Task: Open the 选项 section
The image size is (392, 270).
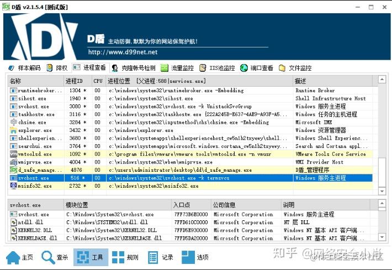Action: 195,257
